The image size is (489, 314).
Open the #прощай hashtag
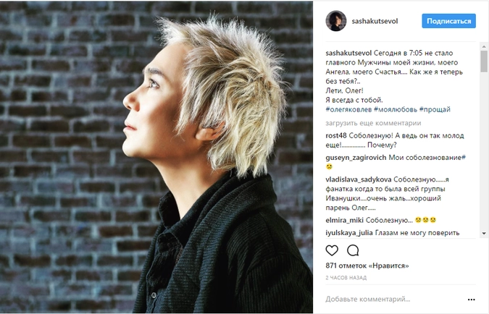pos(435,109)
